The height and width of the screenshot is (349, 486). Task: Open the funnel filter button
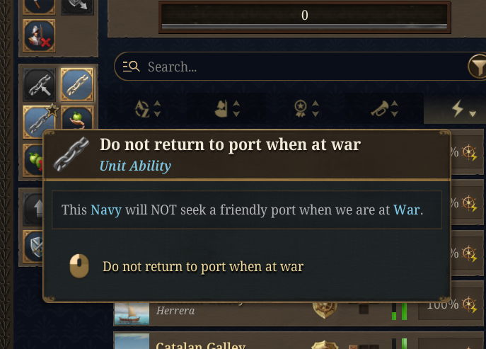coord(478,67)
